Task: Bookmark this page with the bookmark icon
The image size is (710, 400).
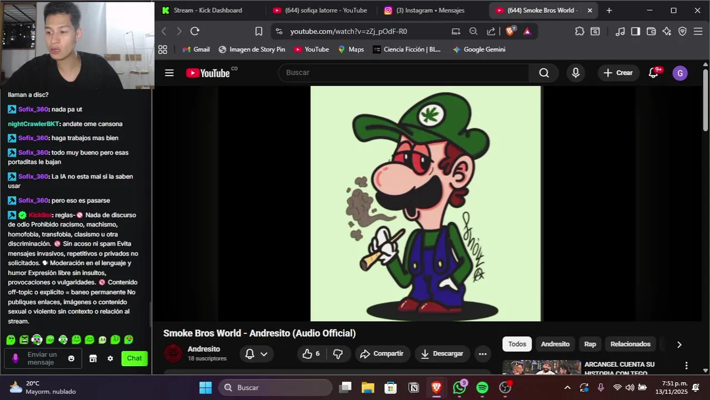Action: pos(259,32)
